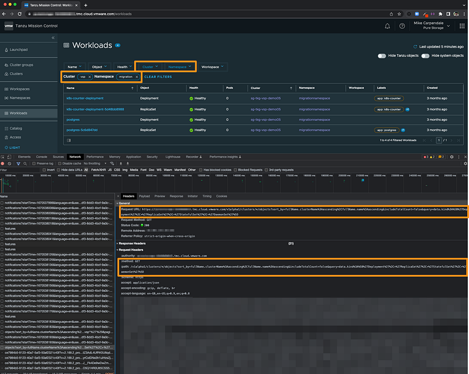Click the export HAR download icon
Viewport: 469px width, 374px height.
coord(128,163)
